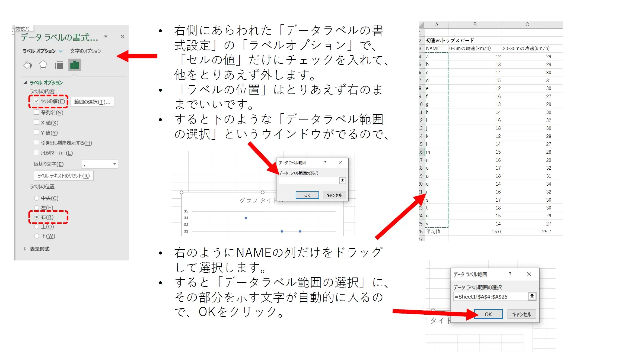This screenshot has height=358, width=621.
Task: Click OK in dialog with =Sheet1 range
Action: (488, 314)
